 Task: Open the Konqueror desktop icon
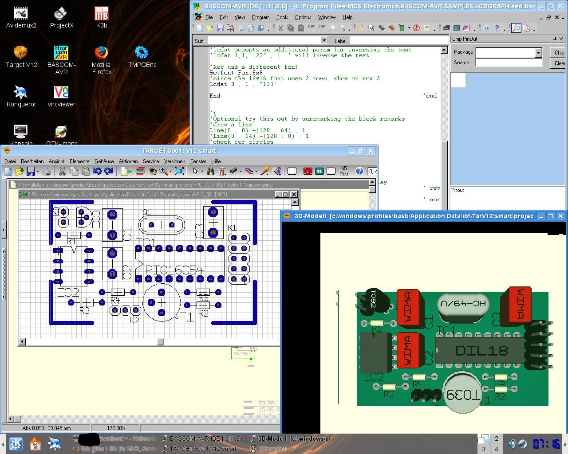click(21, 96)
